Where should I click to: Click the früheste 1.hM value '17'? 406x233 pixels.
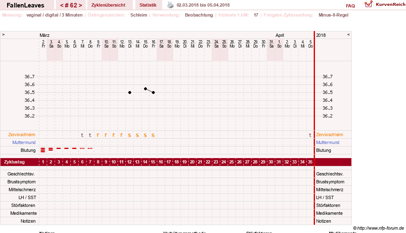coord(256,15)
